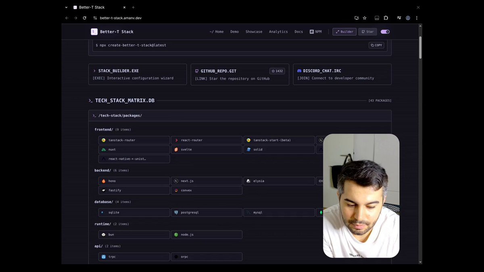This screenshot has height=272, width=484.
Task: Open the STACK_BUILDER.EXE card
Action: [x=138, y=74]
